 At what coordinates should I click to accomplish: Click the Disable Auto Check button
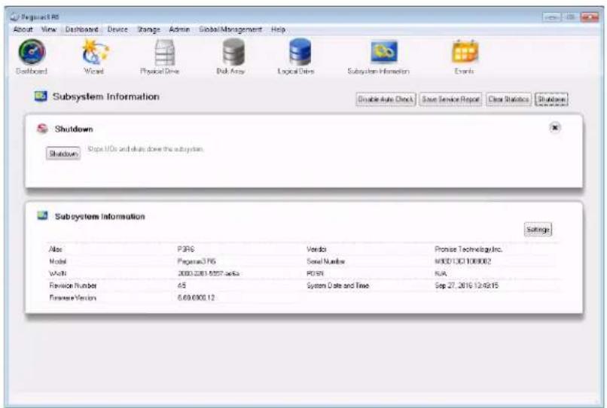click(x=386, y=99)
